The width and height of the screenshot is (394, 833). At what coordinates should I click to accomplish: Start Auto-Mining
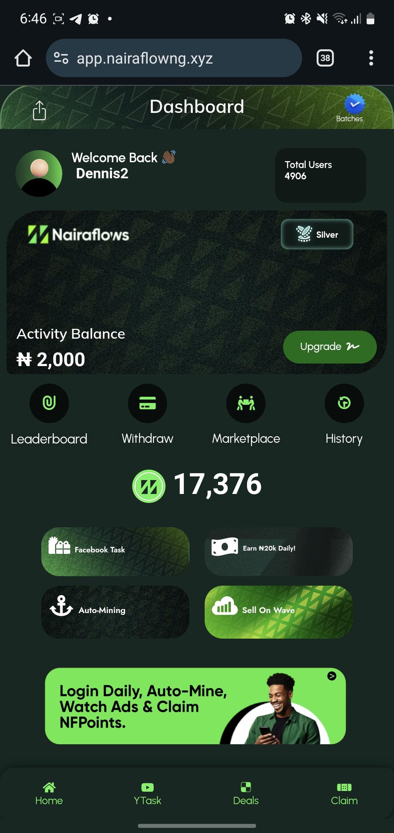(x=115, y=612)
